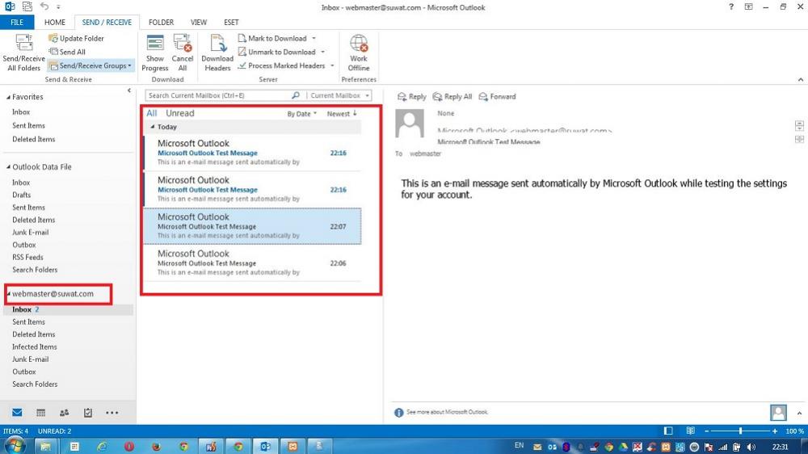
Task: Collapse webmaster@suwat.com account tree
Action: (x=8, y=294)
